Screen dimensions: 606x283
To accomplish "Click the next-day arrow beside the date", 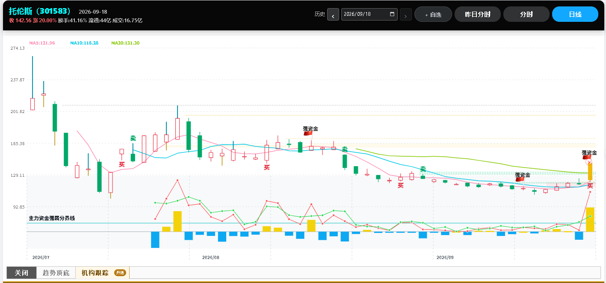I will (405, 14).
